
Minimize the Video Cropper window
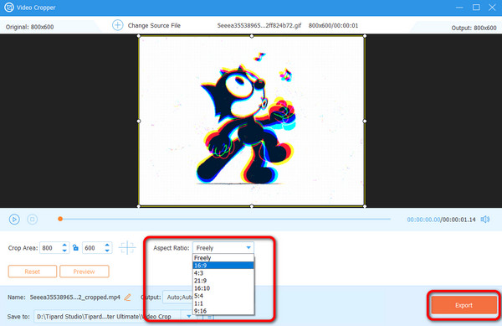(459, 8)
